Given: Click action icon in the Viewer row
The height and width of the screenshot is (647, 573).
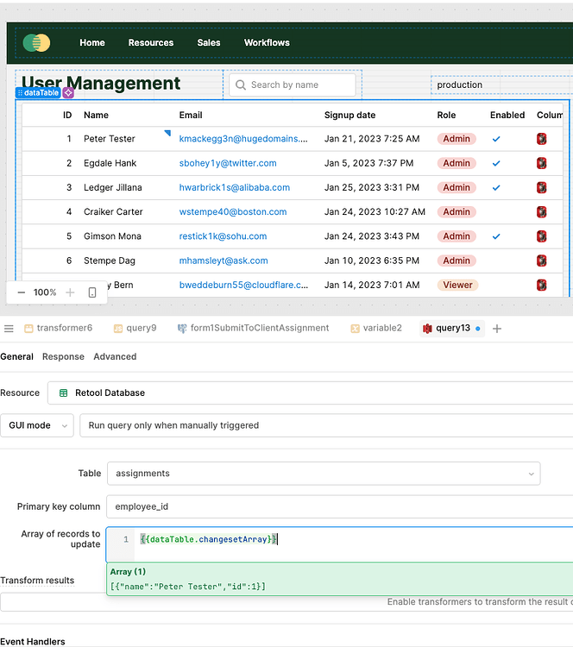Looking at the screenshot, I should (x=542, y=285).
